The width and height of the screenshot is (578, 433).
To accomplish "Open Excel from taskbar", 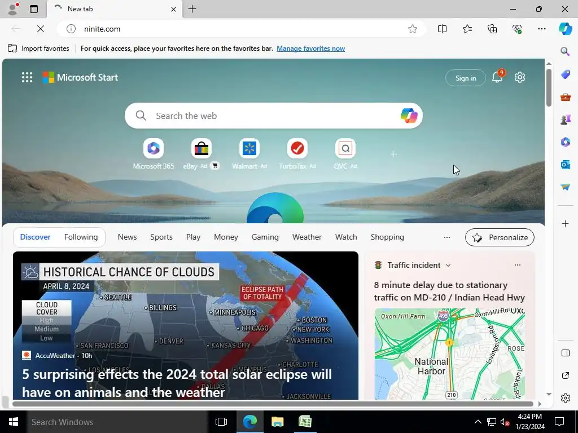I will 305,422.
